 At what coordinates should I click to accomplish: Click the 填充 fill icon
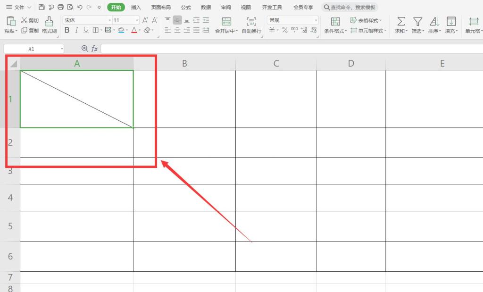point(451,21)
